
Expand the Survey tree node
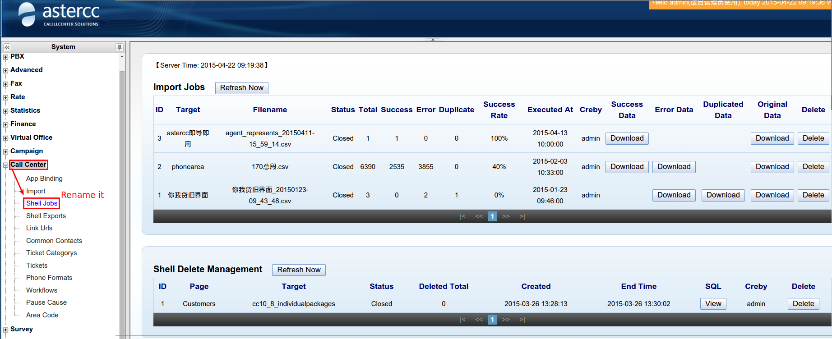(5, 330)
